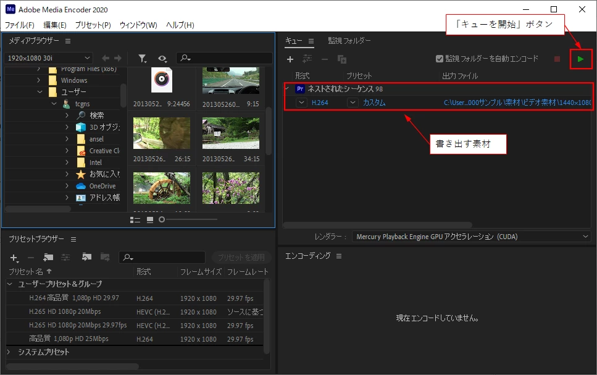This screenshot has width=597, height=375.
Task: Open the H.264 format dropdown arrow
Action: click(x=301, y=103)
